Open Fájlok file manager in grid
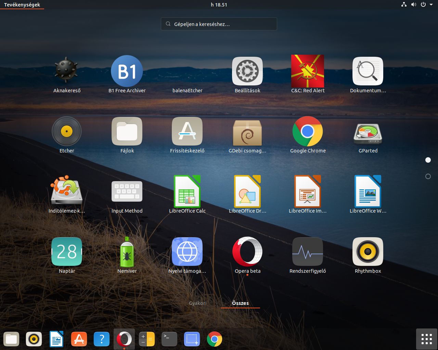 (x=127, y=131)
